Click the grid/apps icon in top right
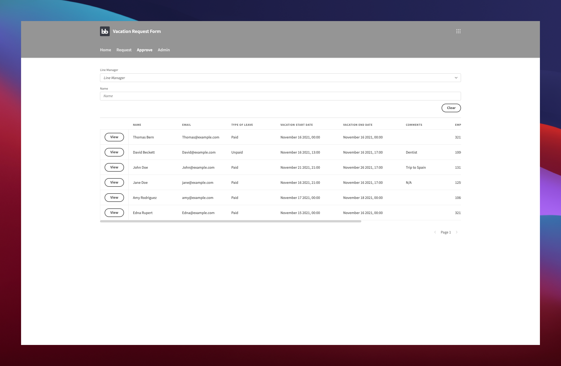Image resolution: width=561 pixels, height=366 pixels. click(458, 31)
